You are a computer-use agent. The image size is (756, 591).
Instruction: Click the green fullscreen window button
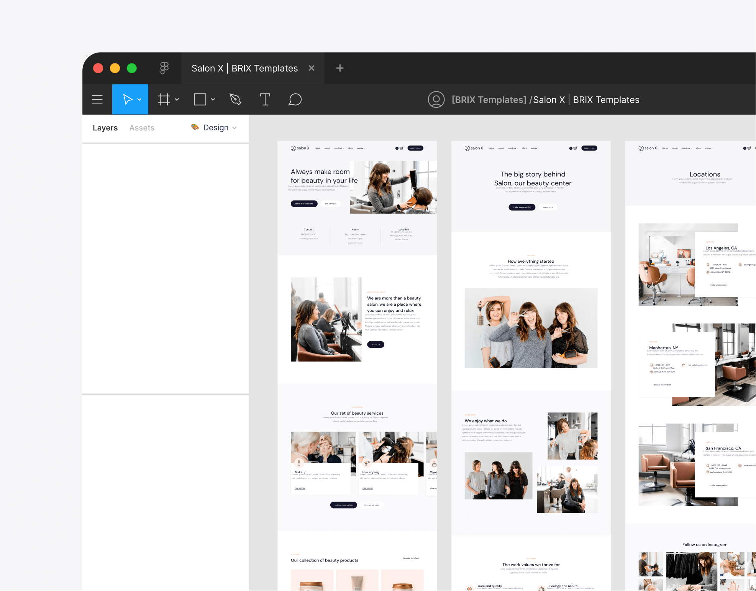(132, 68)
